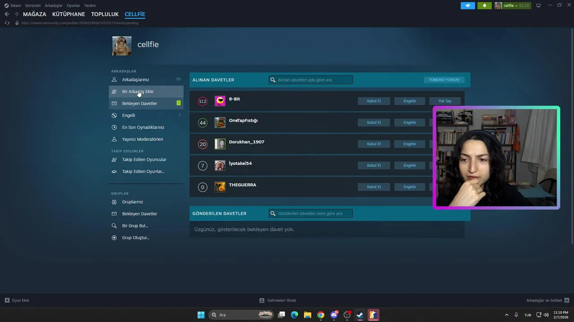Click the Dorukhan_1907 user avatar
574x322 pixels.
(220, 144)
